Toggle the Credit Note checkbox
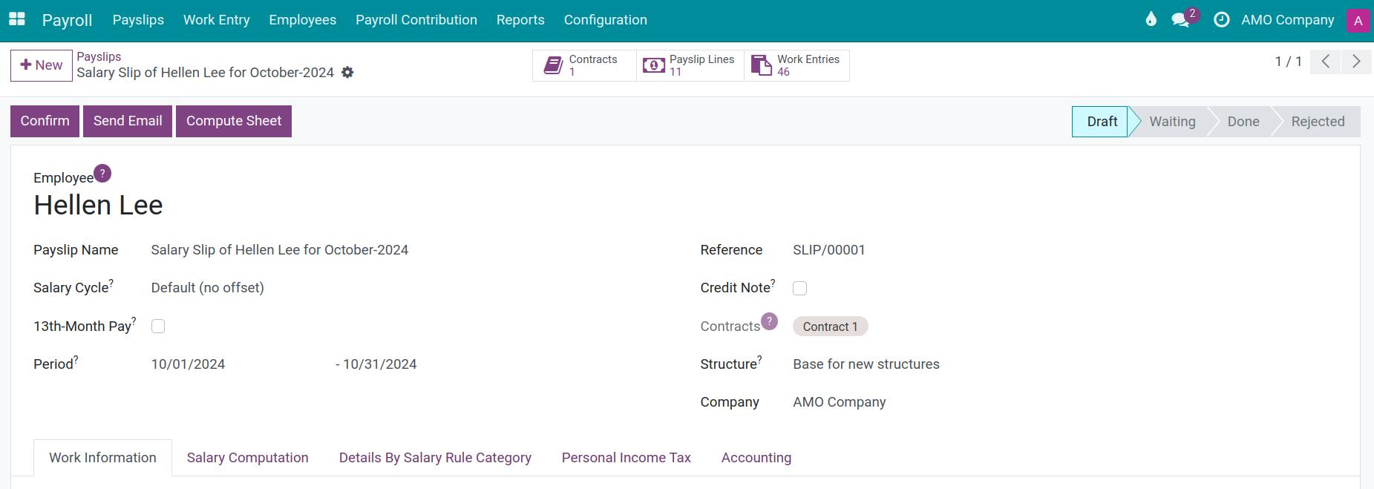 (799, 288)
